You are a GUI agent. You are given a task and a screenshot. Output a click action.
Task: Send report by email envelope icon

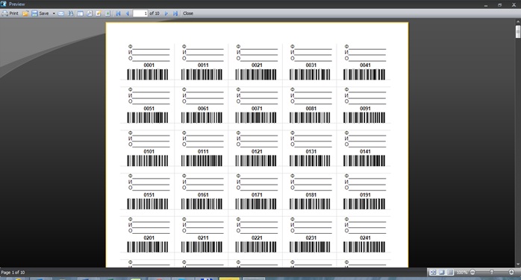(x=60, y=13)
